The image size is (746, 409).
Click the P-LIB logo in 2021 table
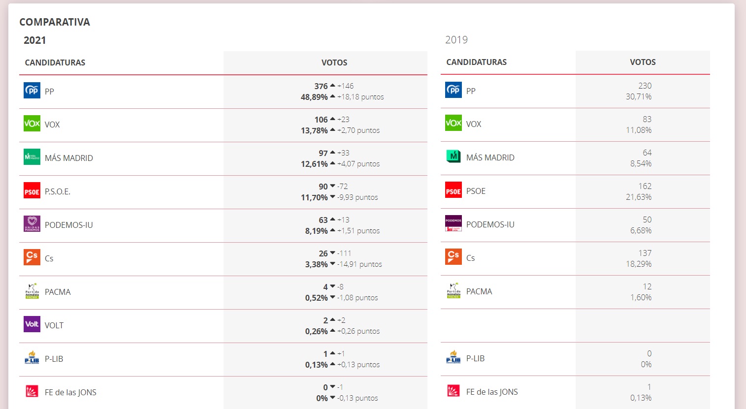[x=32, y=358]
